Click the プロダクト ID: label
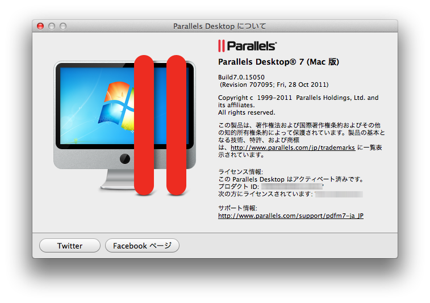 pyautogui.click(x=239, y=187)
